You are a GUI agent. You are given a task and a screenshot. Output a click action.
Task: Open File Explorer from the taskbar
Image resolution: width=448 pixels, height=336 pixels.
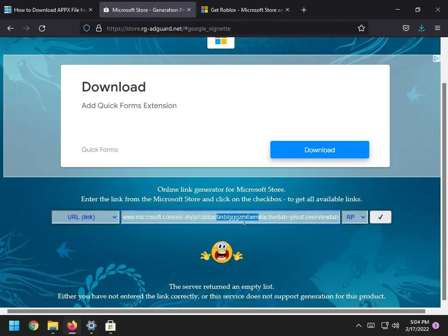(53, 325)
